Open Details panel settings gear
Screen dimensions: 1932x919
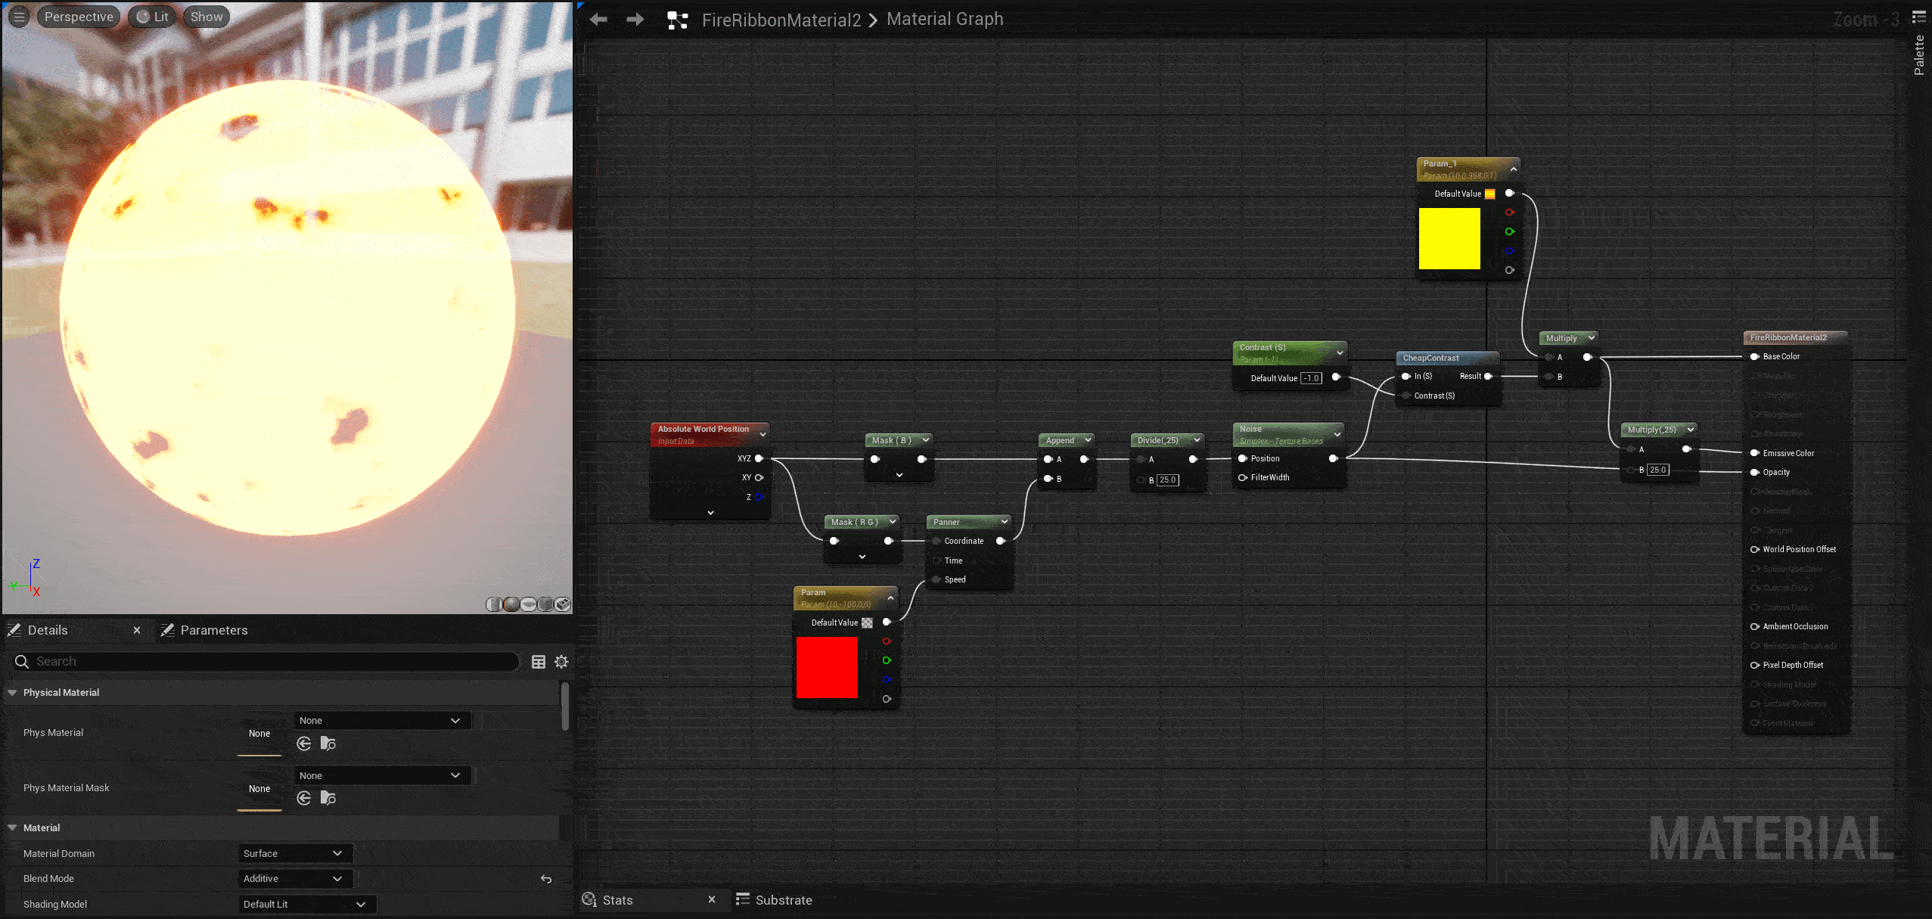pyautogui.click(x=561, y=662)
